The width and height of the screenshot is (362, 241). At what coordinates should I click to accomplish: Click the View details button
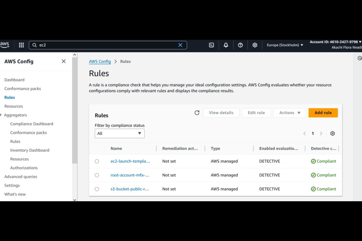[221, 113]
